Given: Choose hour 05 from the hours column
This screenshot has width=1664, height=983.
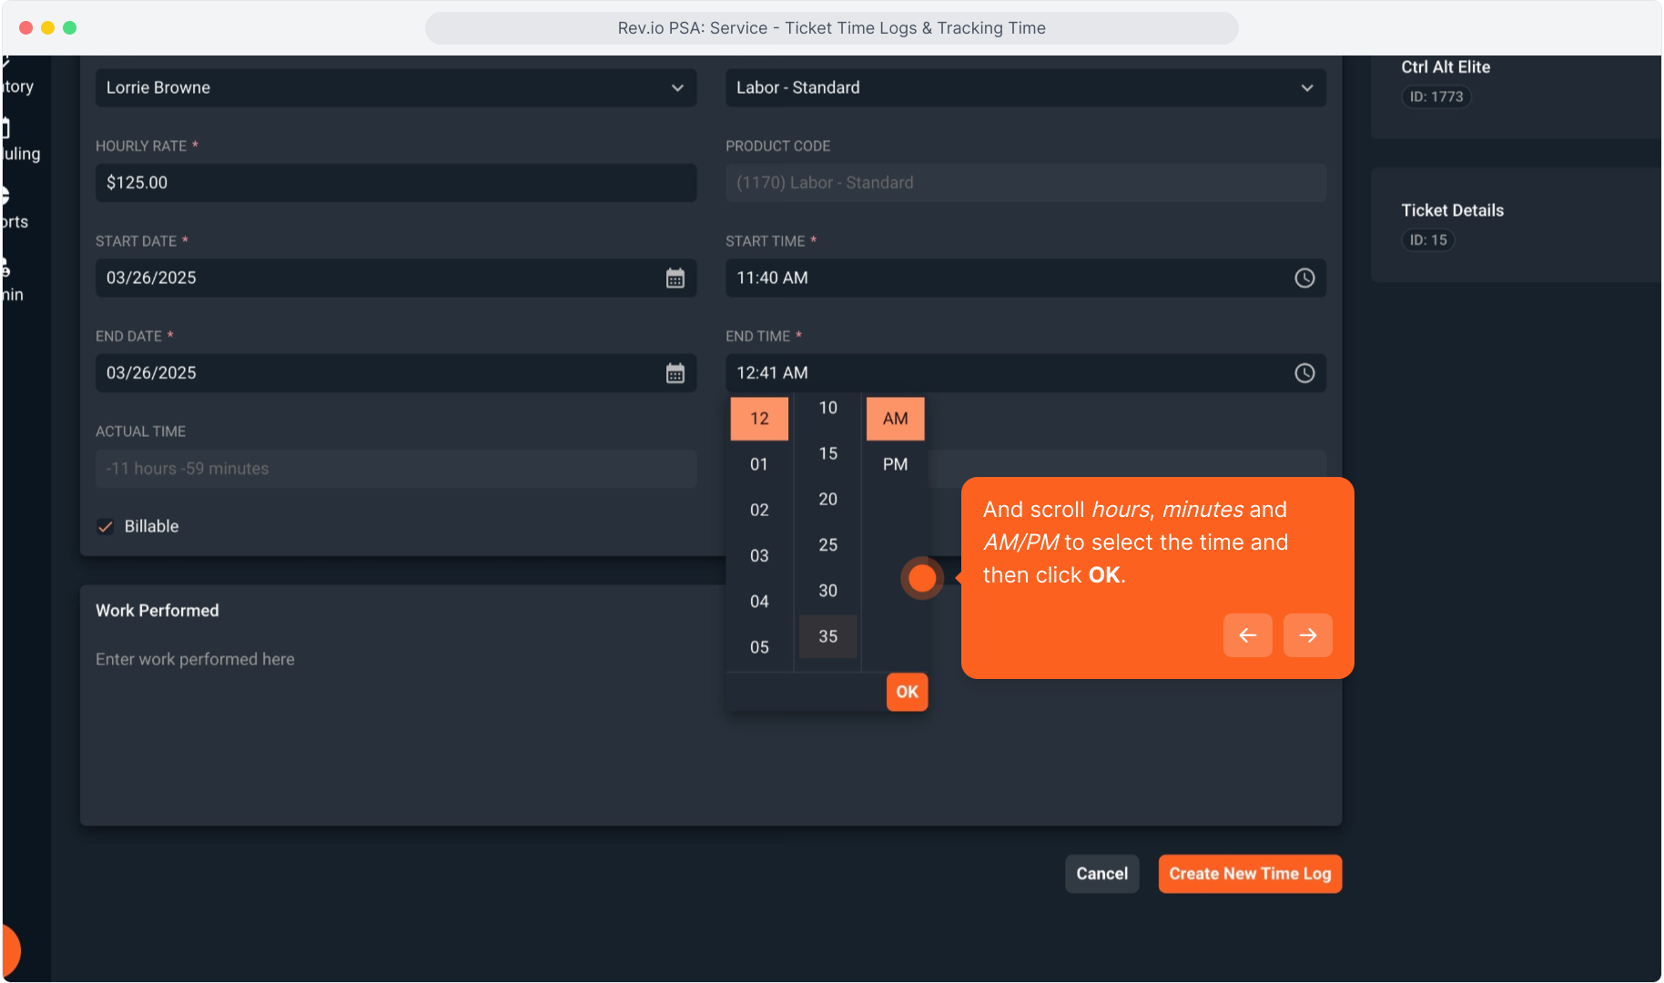Looking at the screenshot, I should click(x=759, y=647).
